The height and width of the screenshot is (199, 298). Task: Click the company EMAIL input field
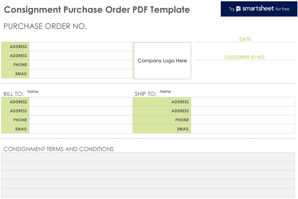click(x=81, y=74)
